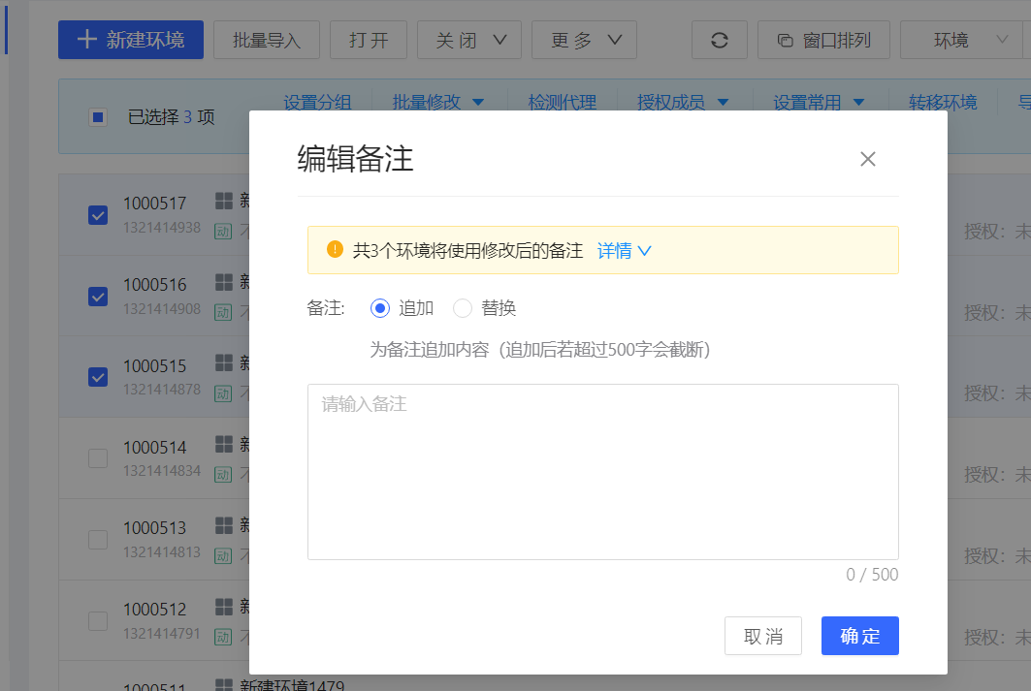Open the 更多 dropdown menu
Image resolution: width=1031 pixels, height=691 pixels.
pos(584,40)
